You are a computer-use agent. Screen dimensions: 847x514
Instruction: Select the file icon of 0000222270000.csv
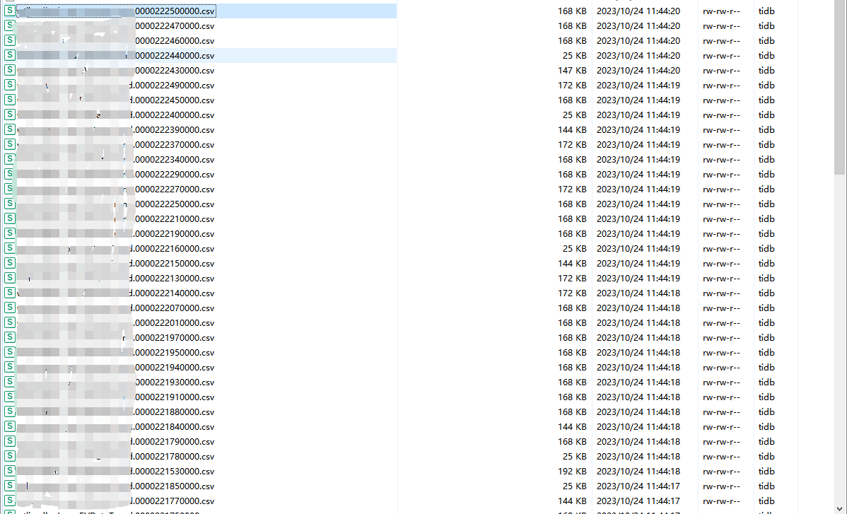10,189
